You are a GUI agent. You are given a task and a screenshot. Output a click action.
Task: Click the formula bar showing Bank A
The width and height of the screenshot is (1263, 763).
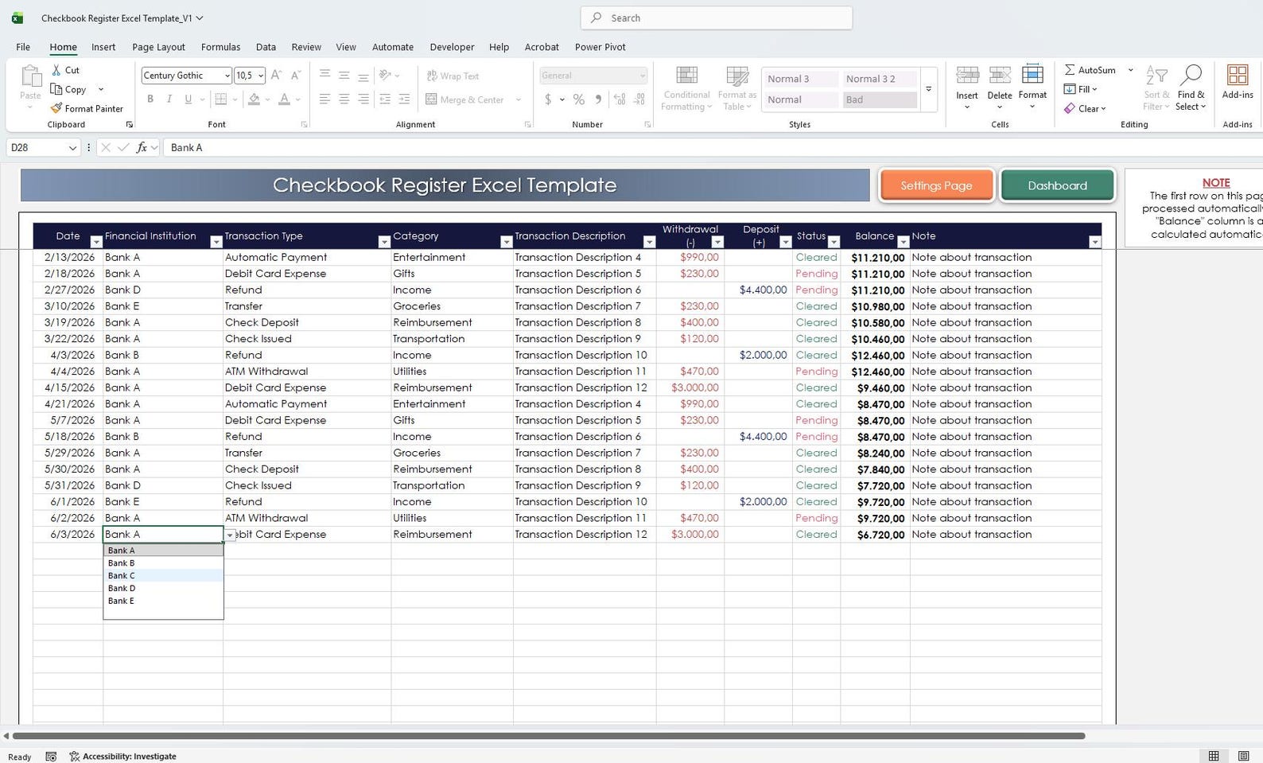[713, 147]
